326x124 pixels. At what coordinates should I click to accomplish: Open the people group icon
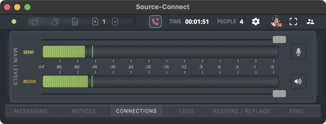coord(310,22)
